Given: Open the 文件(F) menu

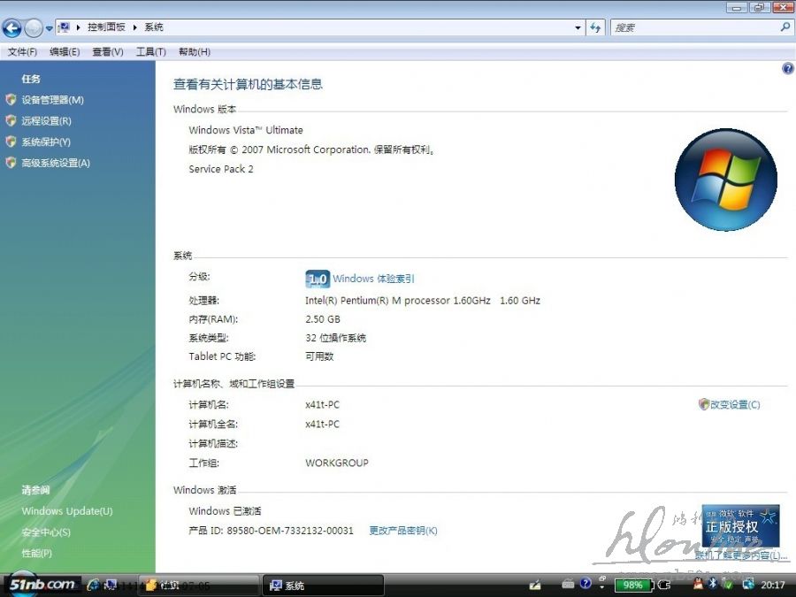Looking at the screenshot, I should [22, 52].
